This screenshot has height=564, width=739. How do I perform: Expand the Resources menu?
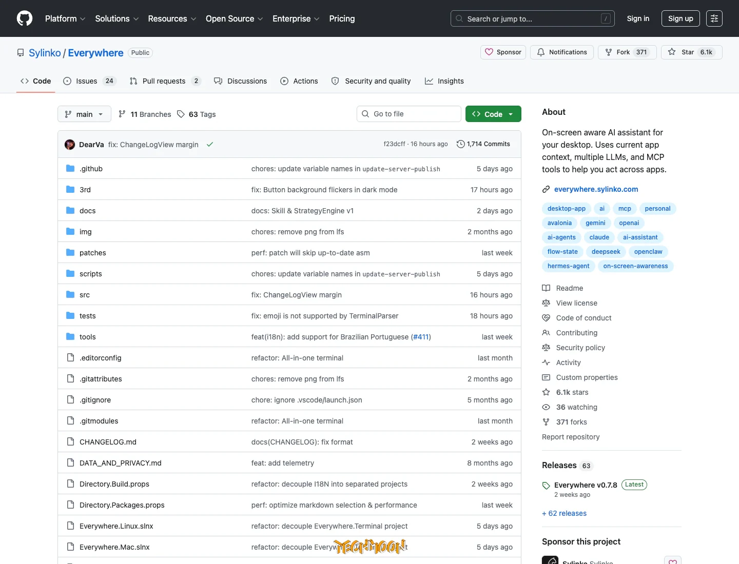pos(172,18)
